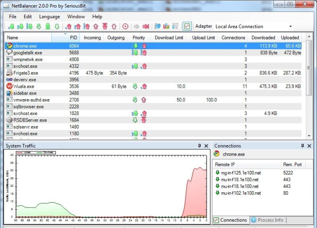
Task: Pin the Connections panel
Action: [302, 146]
